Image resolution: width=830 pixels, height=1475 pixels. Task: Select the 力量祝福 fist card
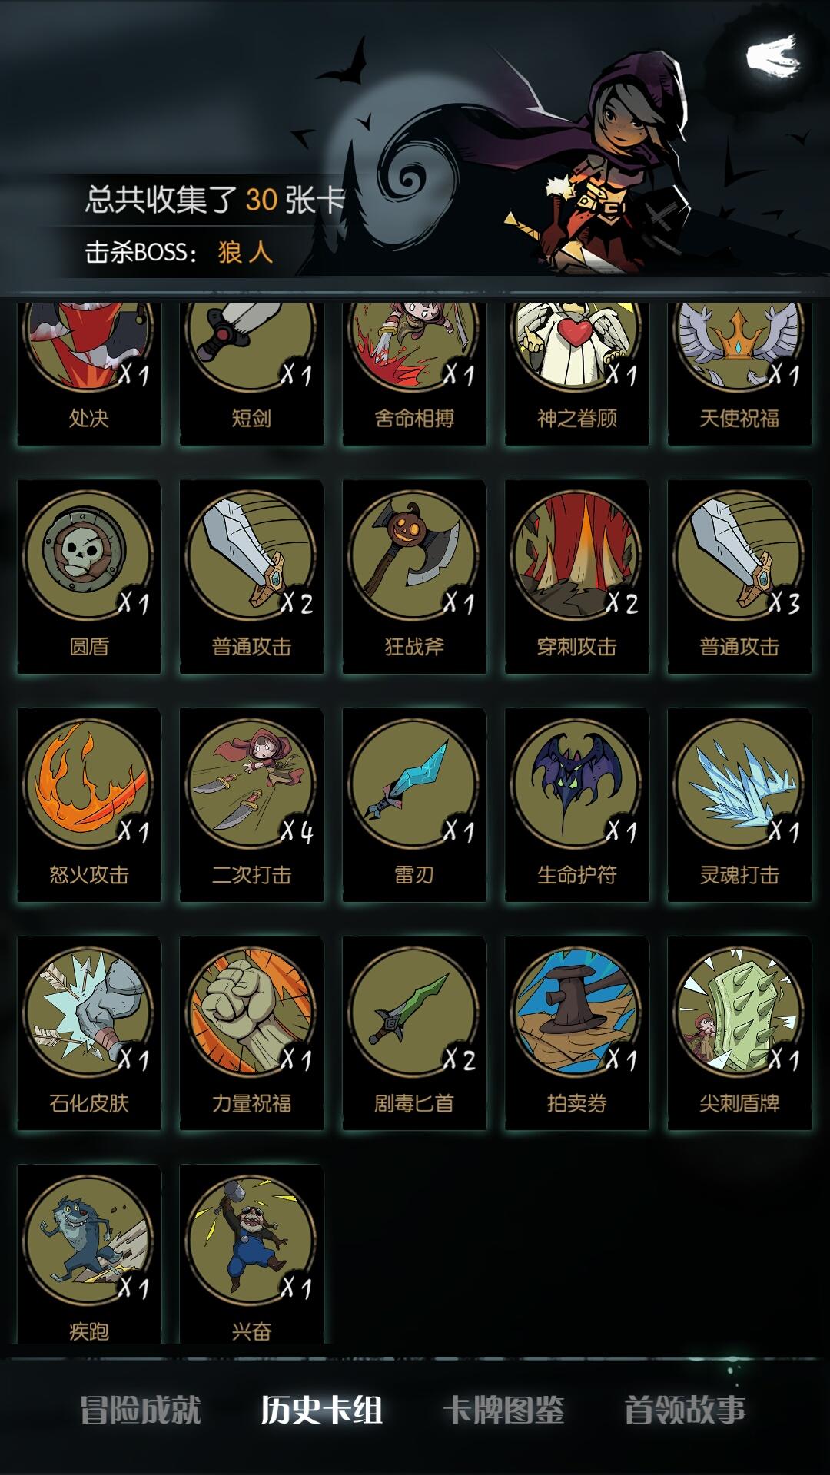click(252, 1032)
